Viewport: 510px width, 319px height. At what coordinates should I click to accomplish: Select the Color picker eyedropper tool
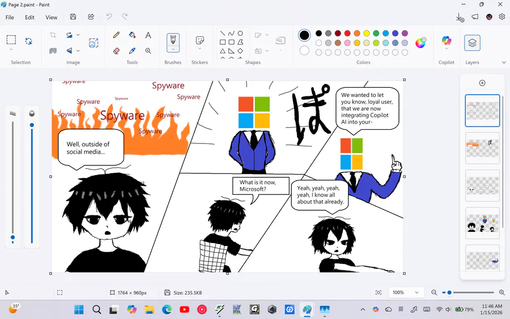click(132, 51)
